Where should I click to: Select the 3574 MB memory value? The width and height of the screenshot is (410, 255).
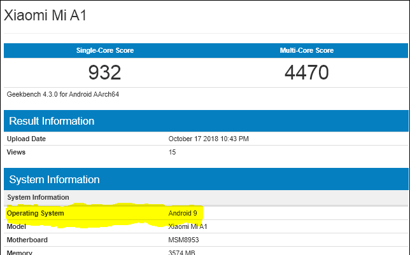[181, 252]
